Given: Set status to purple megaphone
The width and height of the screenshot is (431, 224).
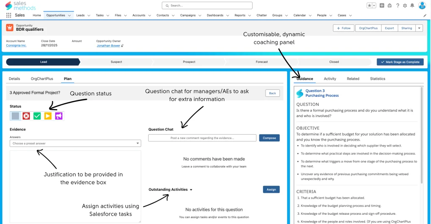Looking at the screenshot, I should (x=59, y=116).
